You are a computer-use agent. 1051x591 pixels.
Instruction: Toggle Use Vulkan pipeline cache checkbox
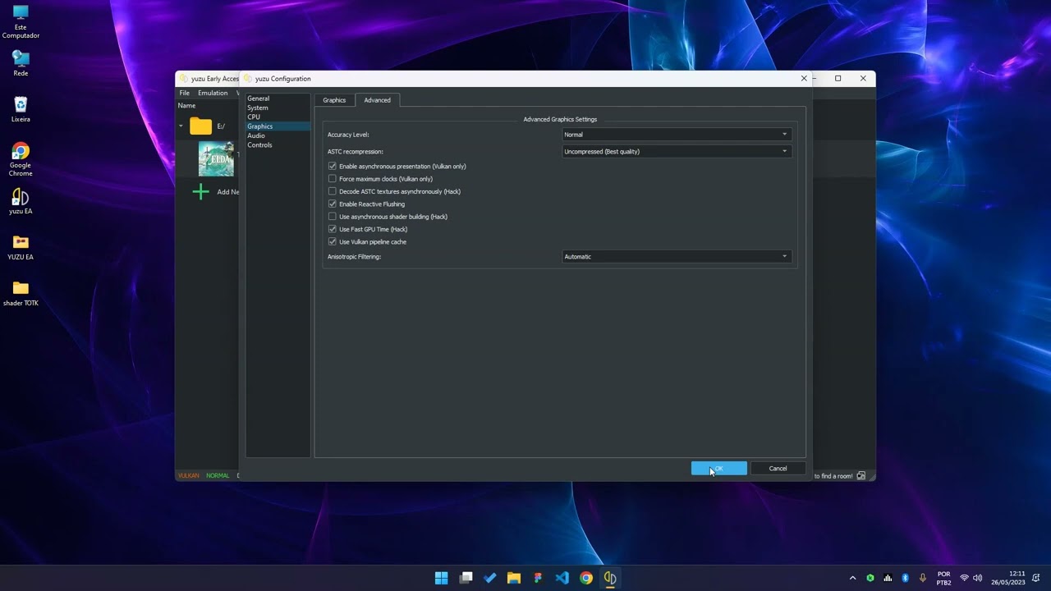pyautogui.click(x=333, y=242)
